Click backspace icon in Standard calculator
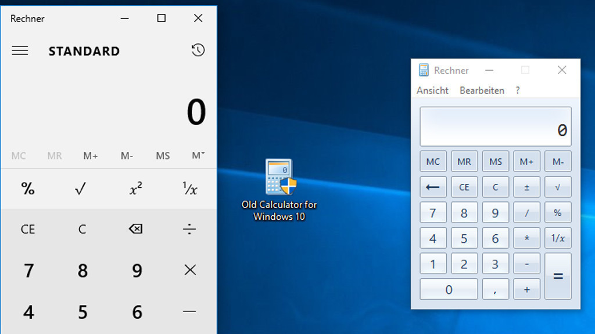 pyautogui.click(x=135, y=228)
